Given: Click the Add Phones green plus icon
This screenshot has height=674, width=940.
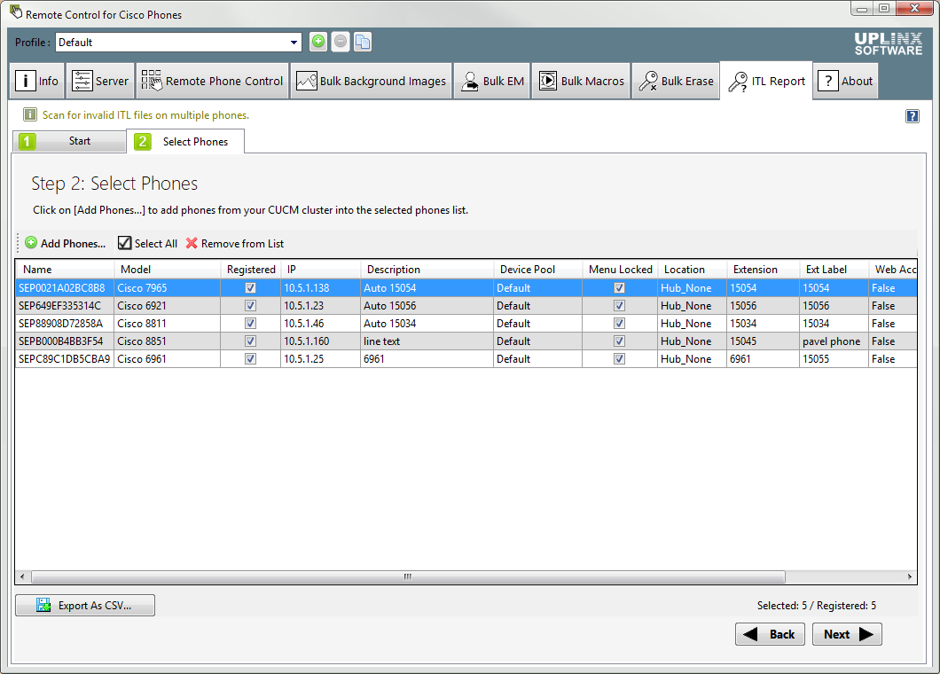Looking at the screenshot, I should pos(31,243).
